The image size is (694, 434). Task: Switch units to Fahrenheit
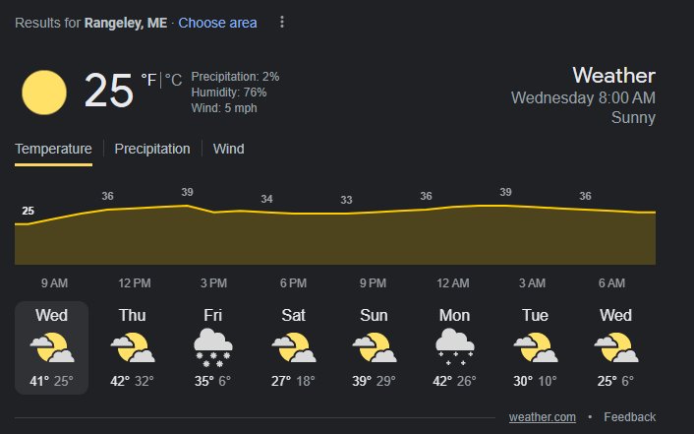(x=148, y=81)
